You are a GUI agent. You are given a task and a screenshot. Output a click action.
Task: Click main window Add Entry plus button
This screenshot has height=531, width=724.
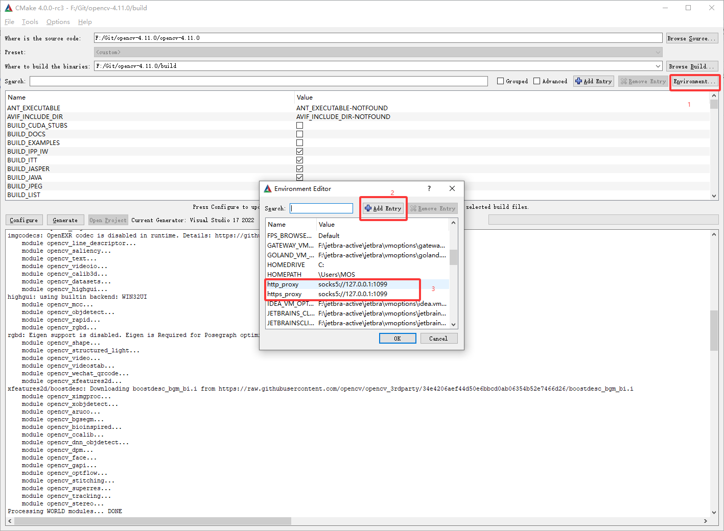(x=593, y=81)
